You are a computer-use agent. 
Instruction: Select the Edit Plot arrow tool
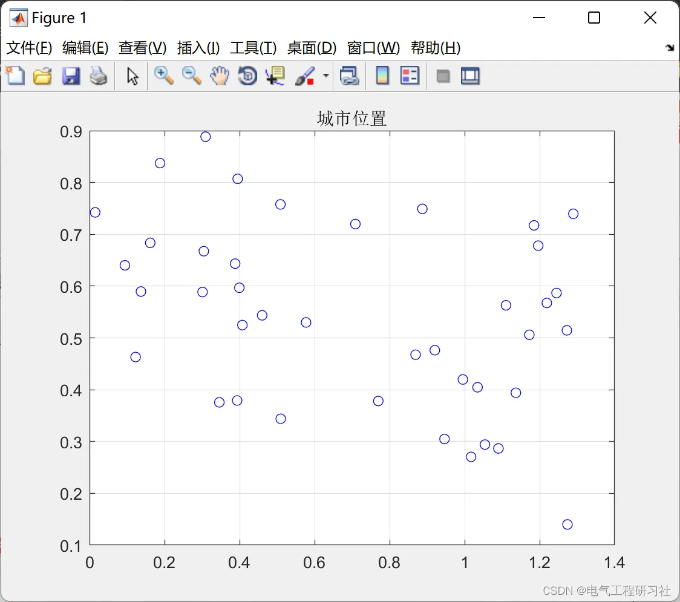(x=132, y=76)
